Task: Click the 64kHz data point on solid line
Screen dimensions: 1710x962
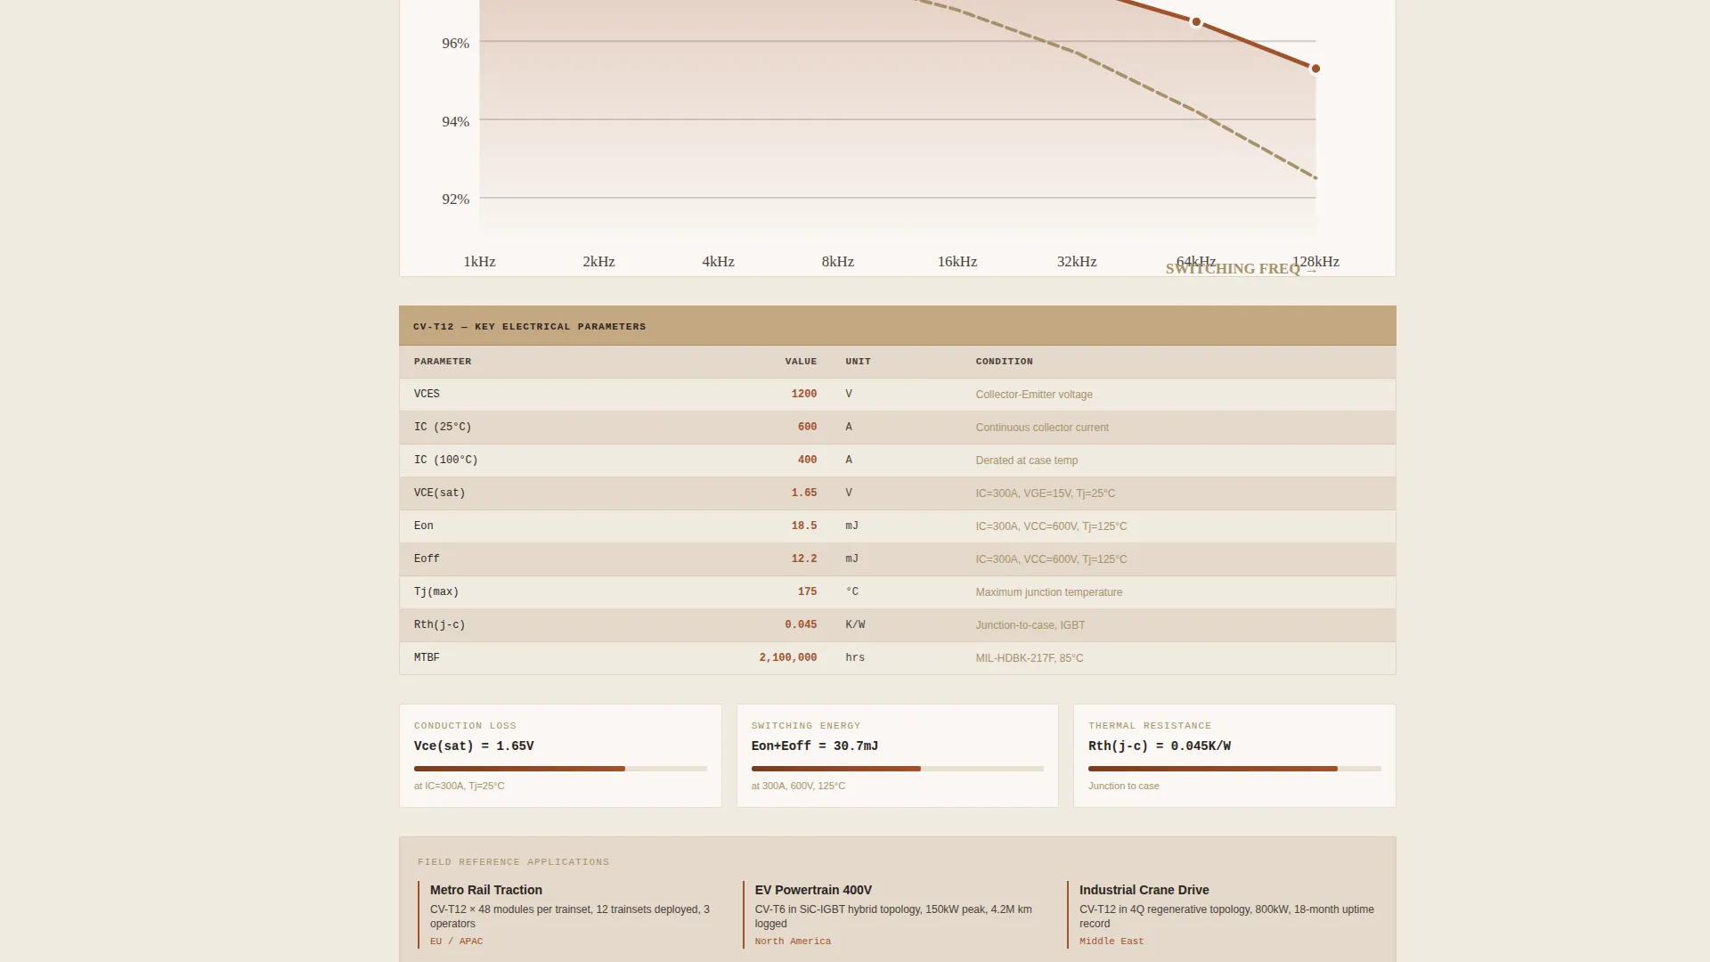Action: (1196, 22)
